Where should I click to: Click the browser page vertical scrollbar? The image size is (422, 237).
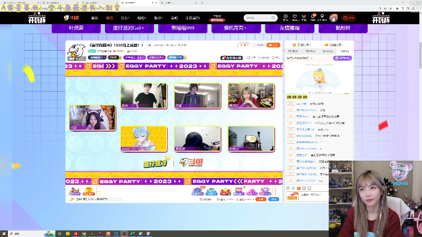tap(420, 55)
